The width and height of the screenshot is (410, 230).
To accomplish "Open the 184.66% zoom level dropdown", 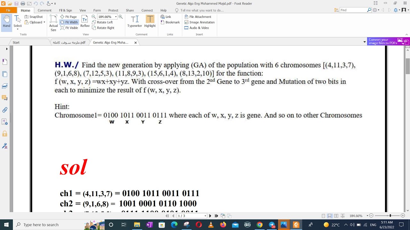I will tap(116, 17).
